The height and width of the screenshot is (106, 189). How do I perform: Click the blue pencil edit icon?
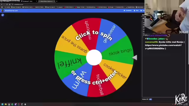tap(3, 15)
